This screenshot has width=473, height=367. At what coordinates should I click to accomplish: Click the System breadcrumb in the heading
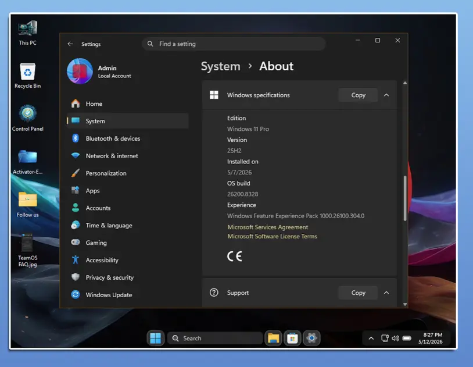(x=220, y=66)
